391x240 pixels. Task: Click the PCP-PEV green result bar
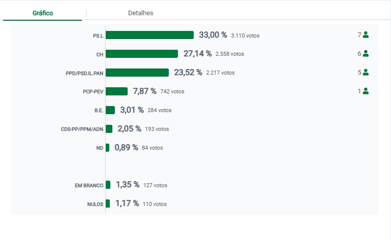point(116,91)
